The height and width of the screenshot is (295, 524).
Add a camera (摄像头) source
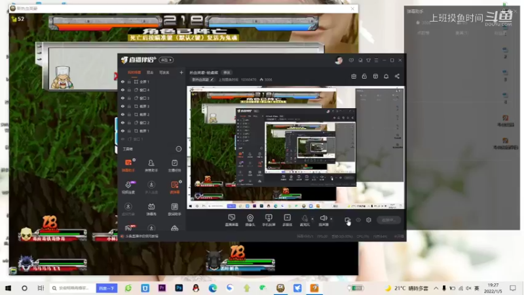(x=250, y=220)
